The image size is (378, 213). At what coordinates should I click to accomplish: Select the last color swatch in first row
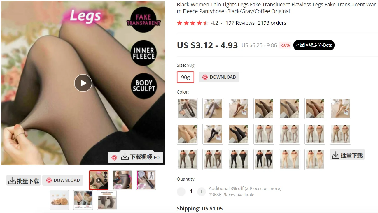pyautogui.click(x=340, y=108)
